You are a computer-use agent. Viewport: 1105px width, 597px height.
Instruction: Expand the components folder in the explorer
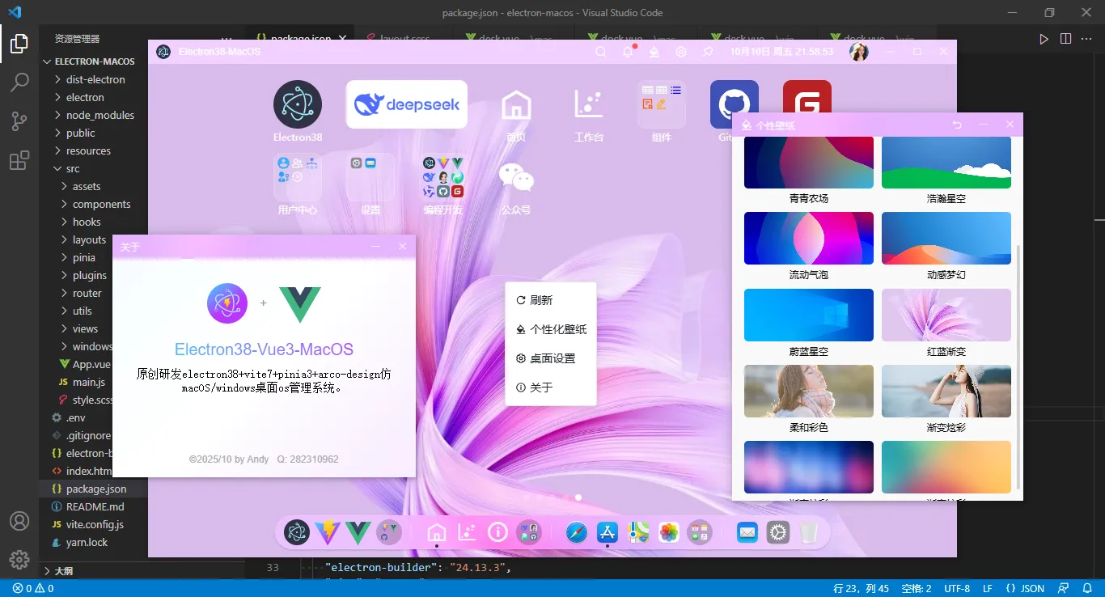(x=104, y=204)
